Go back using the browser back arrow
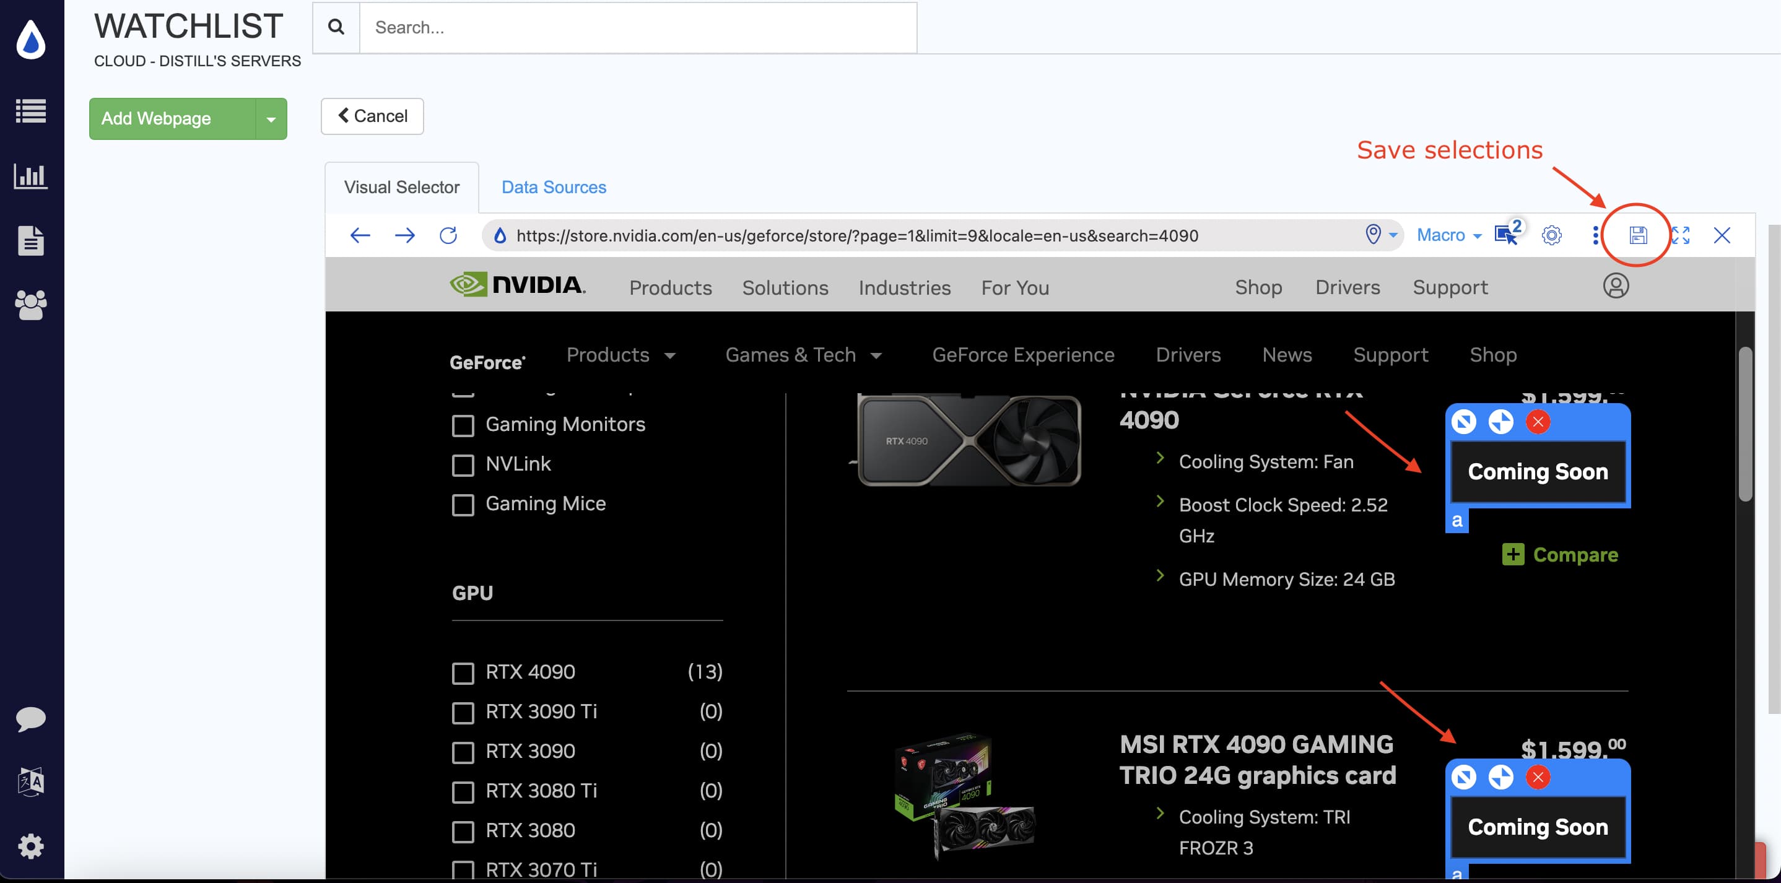This screenshot has width=1781, height=883. point(360,235)
